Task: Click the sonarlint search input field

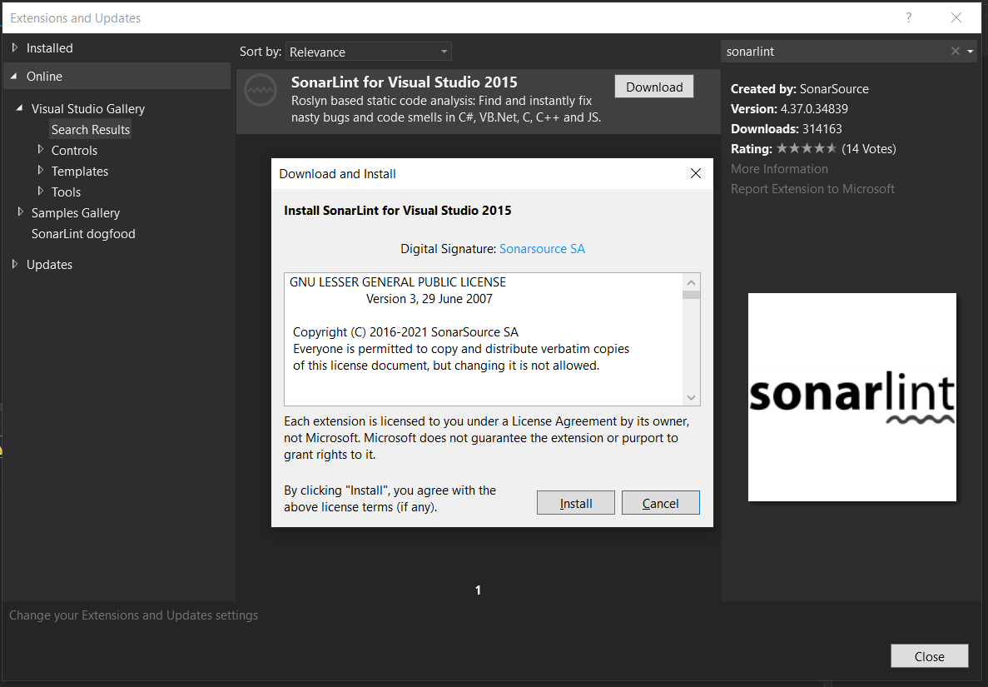Action: 835,52
